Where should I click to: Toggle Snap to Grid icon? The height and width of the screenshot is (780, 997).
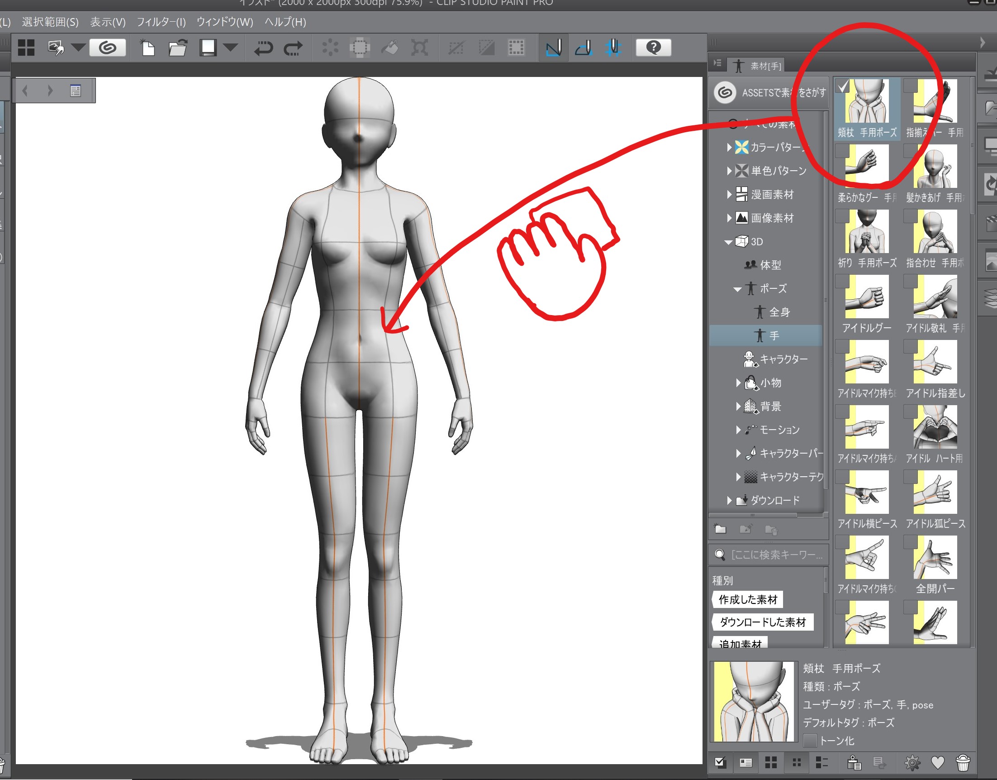613,48
